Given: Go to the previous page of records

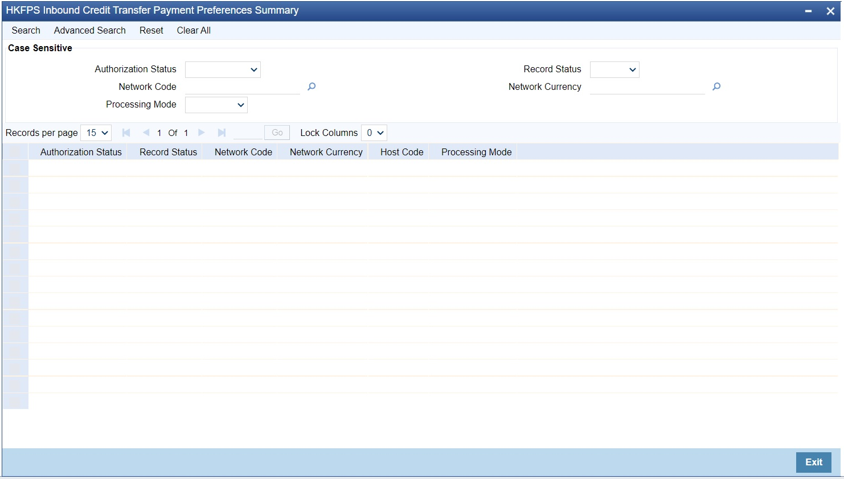Looking at the screenshot, I should (x=146, y=133).
